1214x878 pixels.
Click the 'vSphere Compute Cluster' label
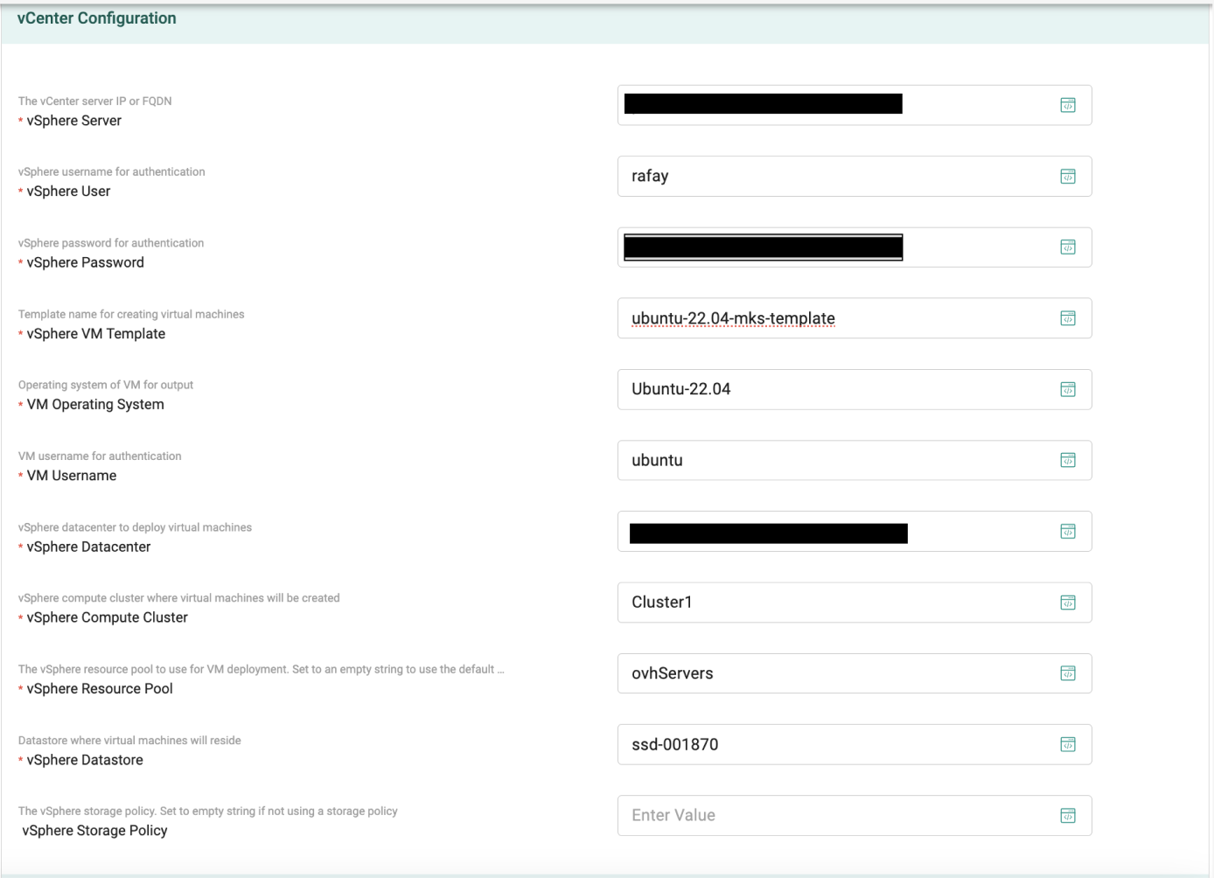pyautogui.click(x=108, y=617)
